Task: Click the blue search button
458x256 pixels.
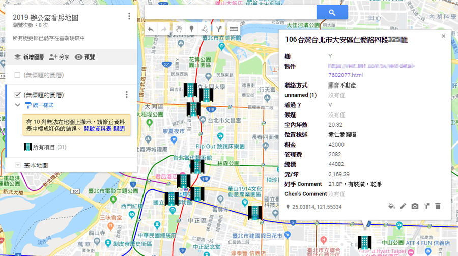Action: (332, 13)
